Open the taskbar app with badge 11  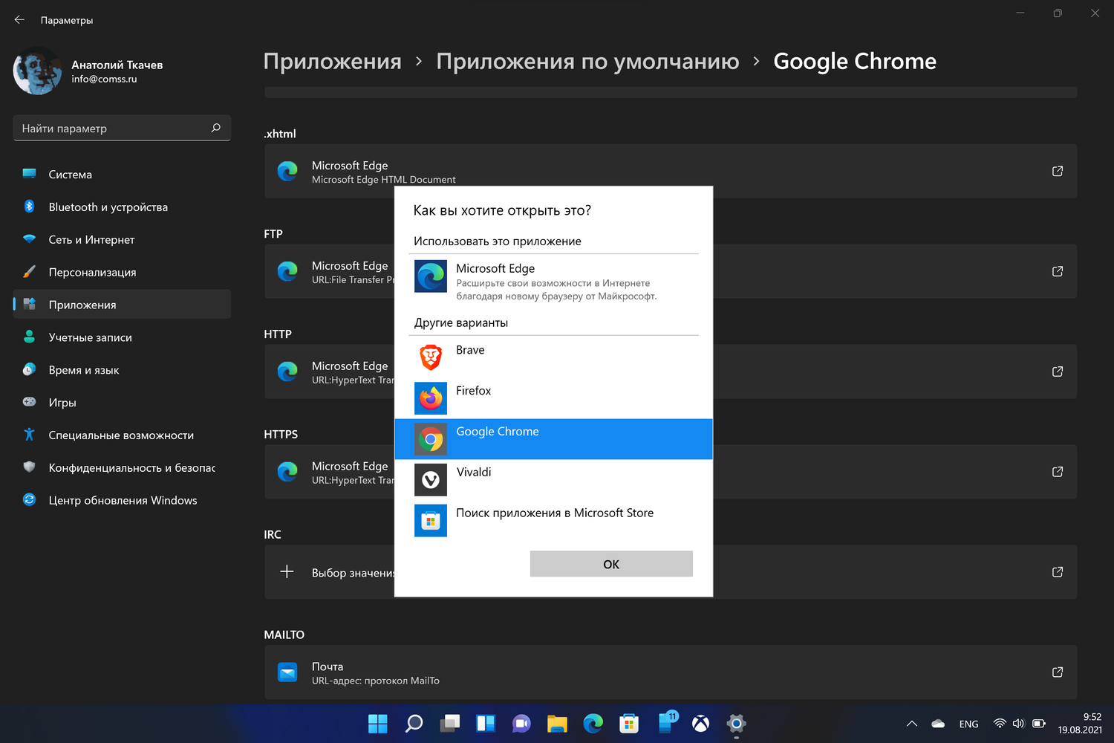click(x=666, y=722)
